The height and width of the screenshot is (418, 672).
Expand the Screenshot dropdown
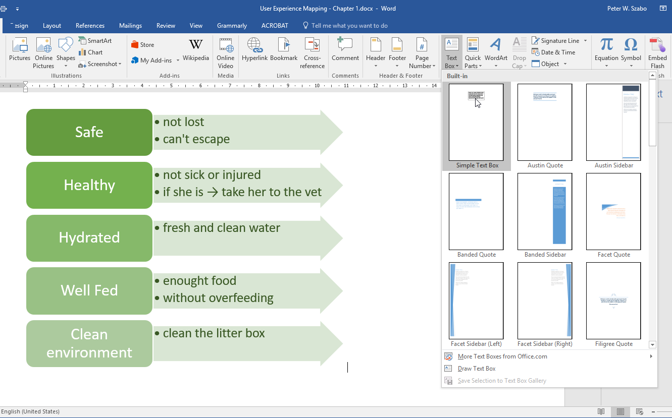120,65
